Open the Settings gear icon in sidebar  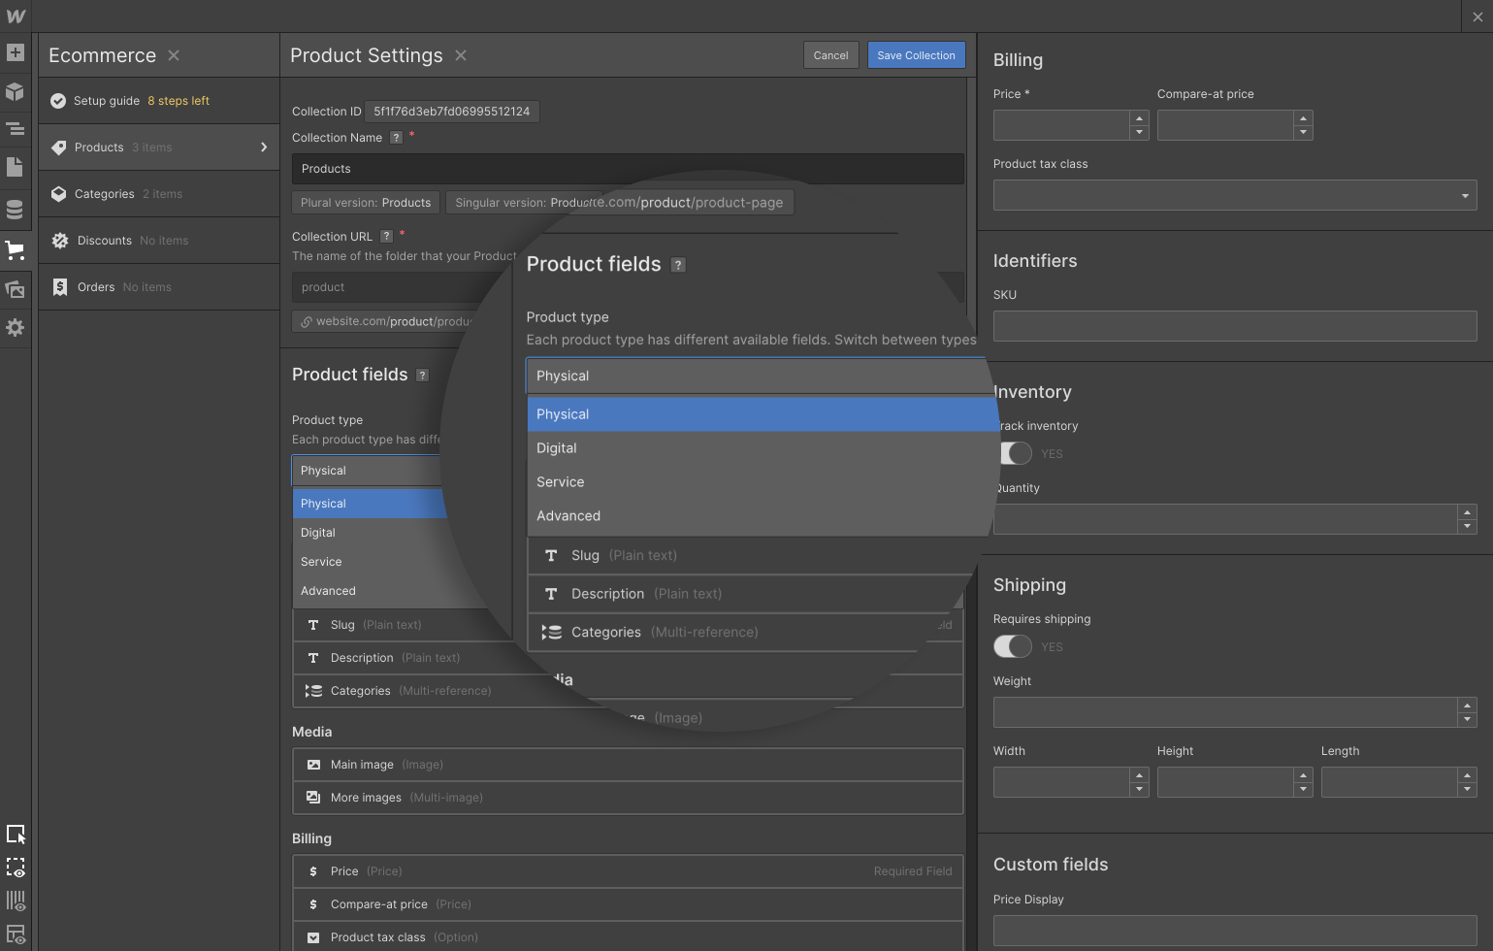point(15,328)
